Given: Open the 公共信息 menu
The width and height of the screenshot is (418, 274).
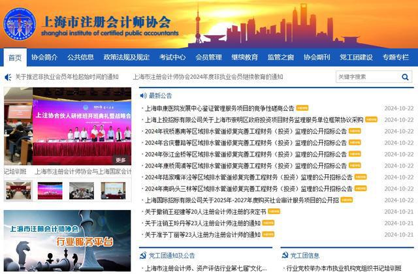Looking at the screenshot, I should point(80,57).
